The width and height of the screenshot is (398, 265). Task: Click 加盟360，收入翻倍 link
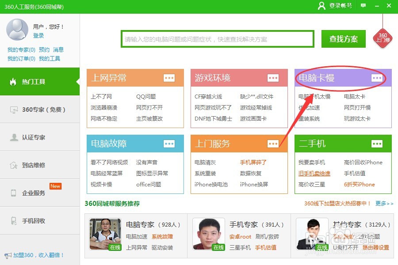click(x=38, y=255)
